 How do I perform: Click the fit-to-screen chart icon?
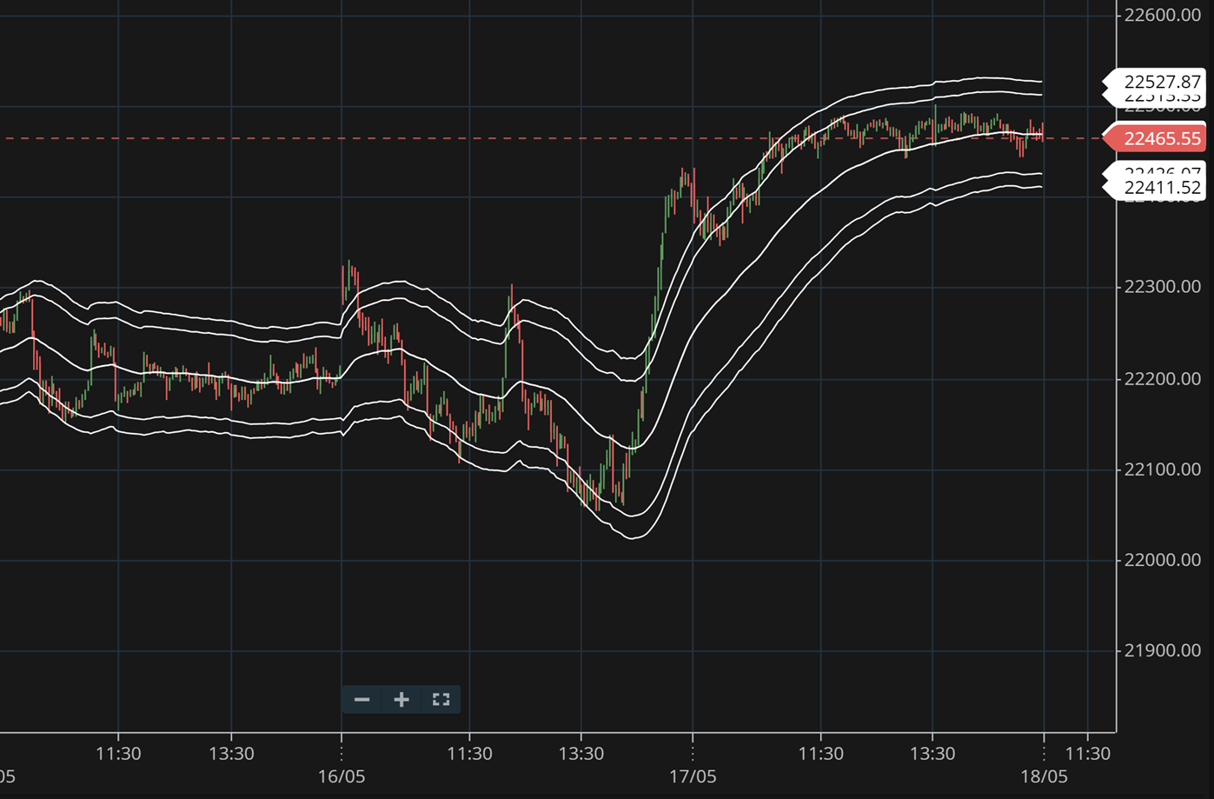click(x=441, y=700)
